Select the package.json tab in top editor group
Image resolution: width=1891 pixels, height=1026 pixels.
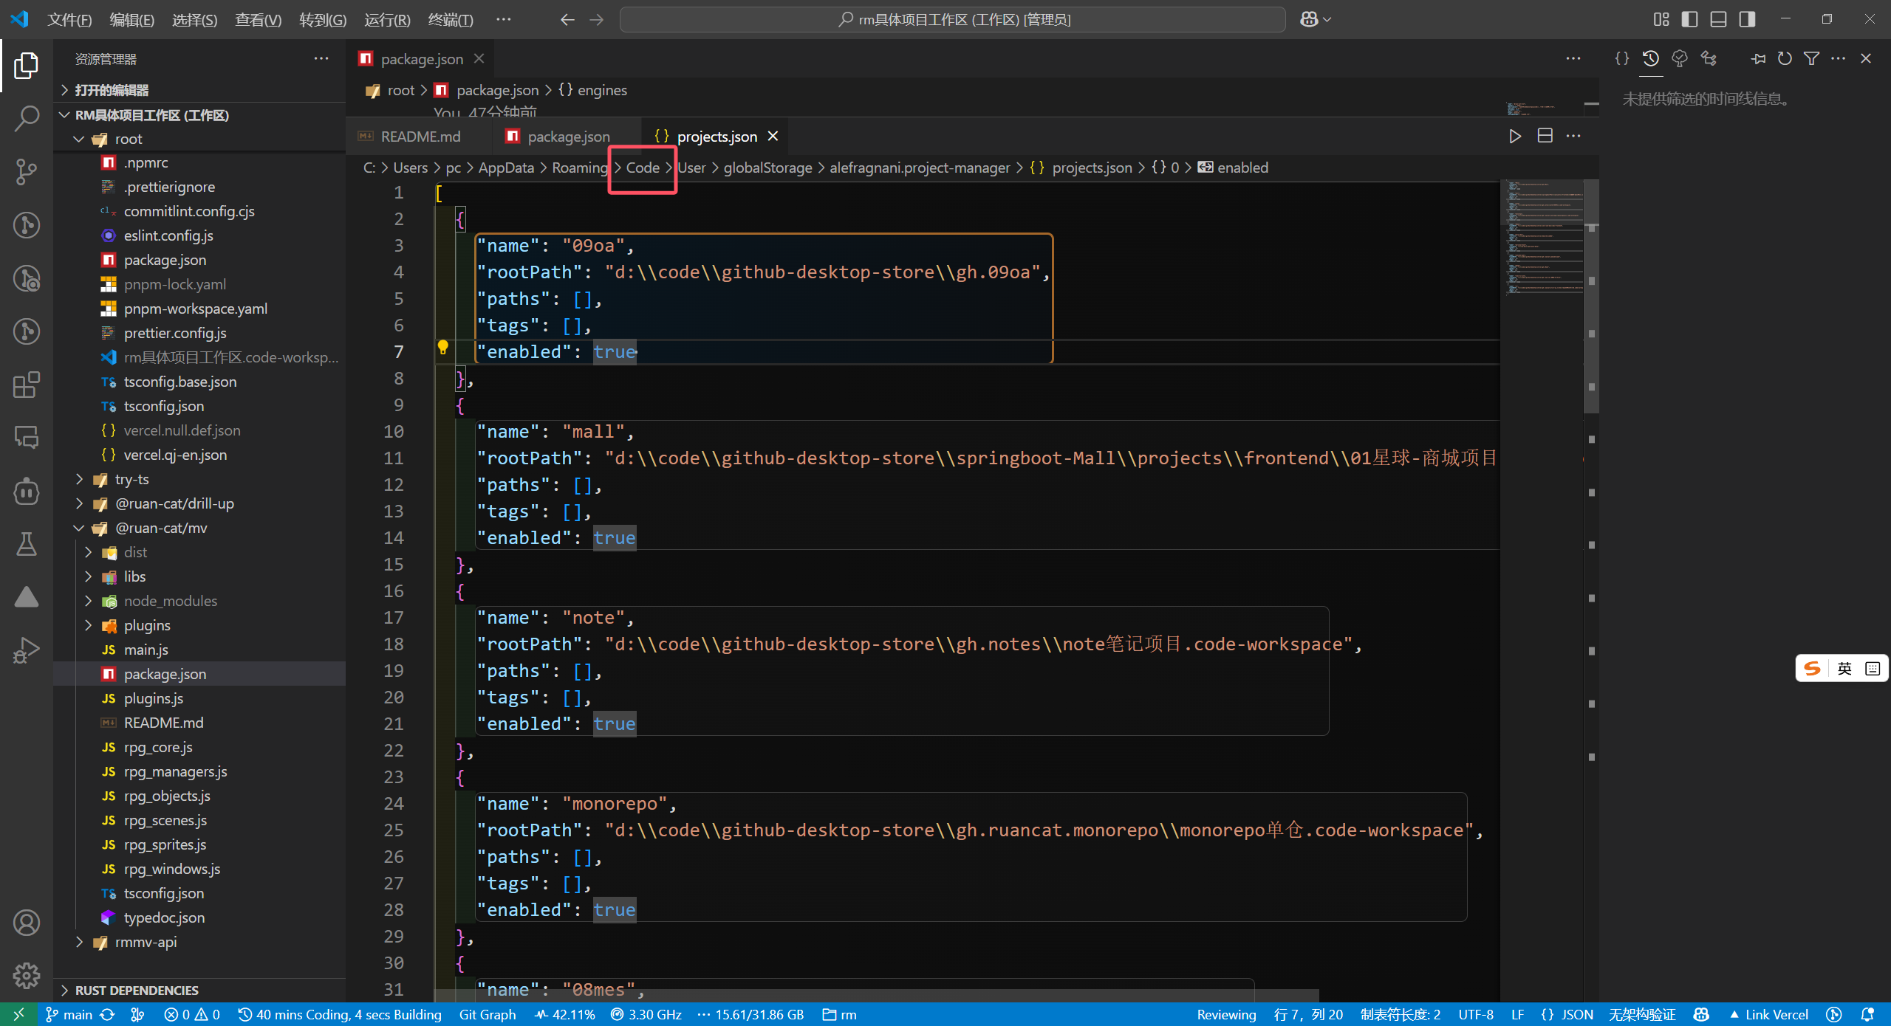421,58
